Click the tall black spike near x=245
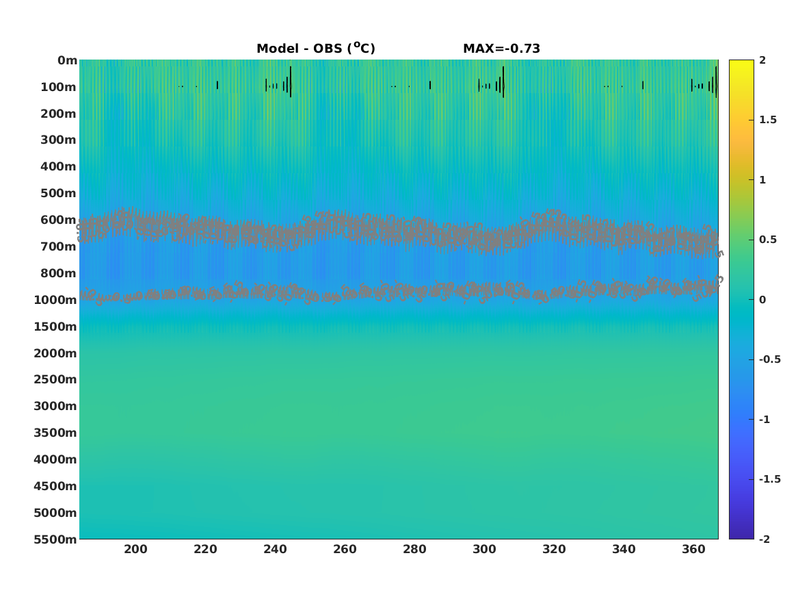The height and width of the screenshot is (599, 798). pos(291,81)
